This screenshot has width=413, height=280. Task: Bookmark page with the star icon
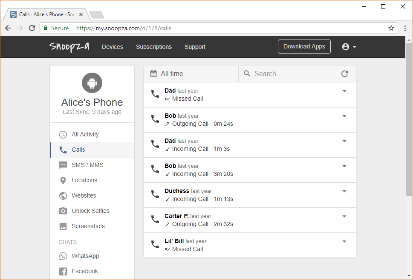(391, 28)
